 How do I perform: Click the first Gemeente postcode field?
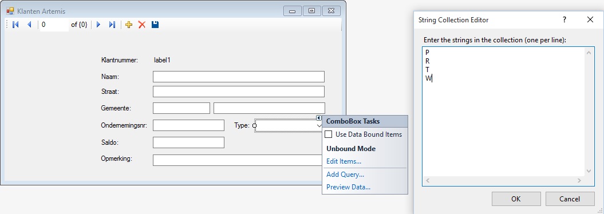coord(181,108)
